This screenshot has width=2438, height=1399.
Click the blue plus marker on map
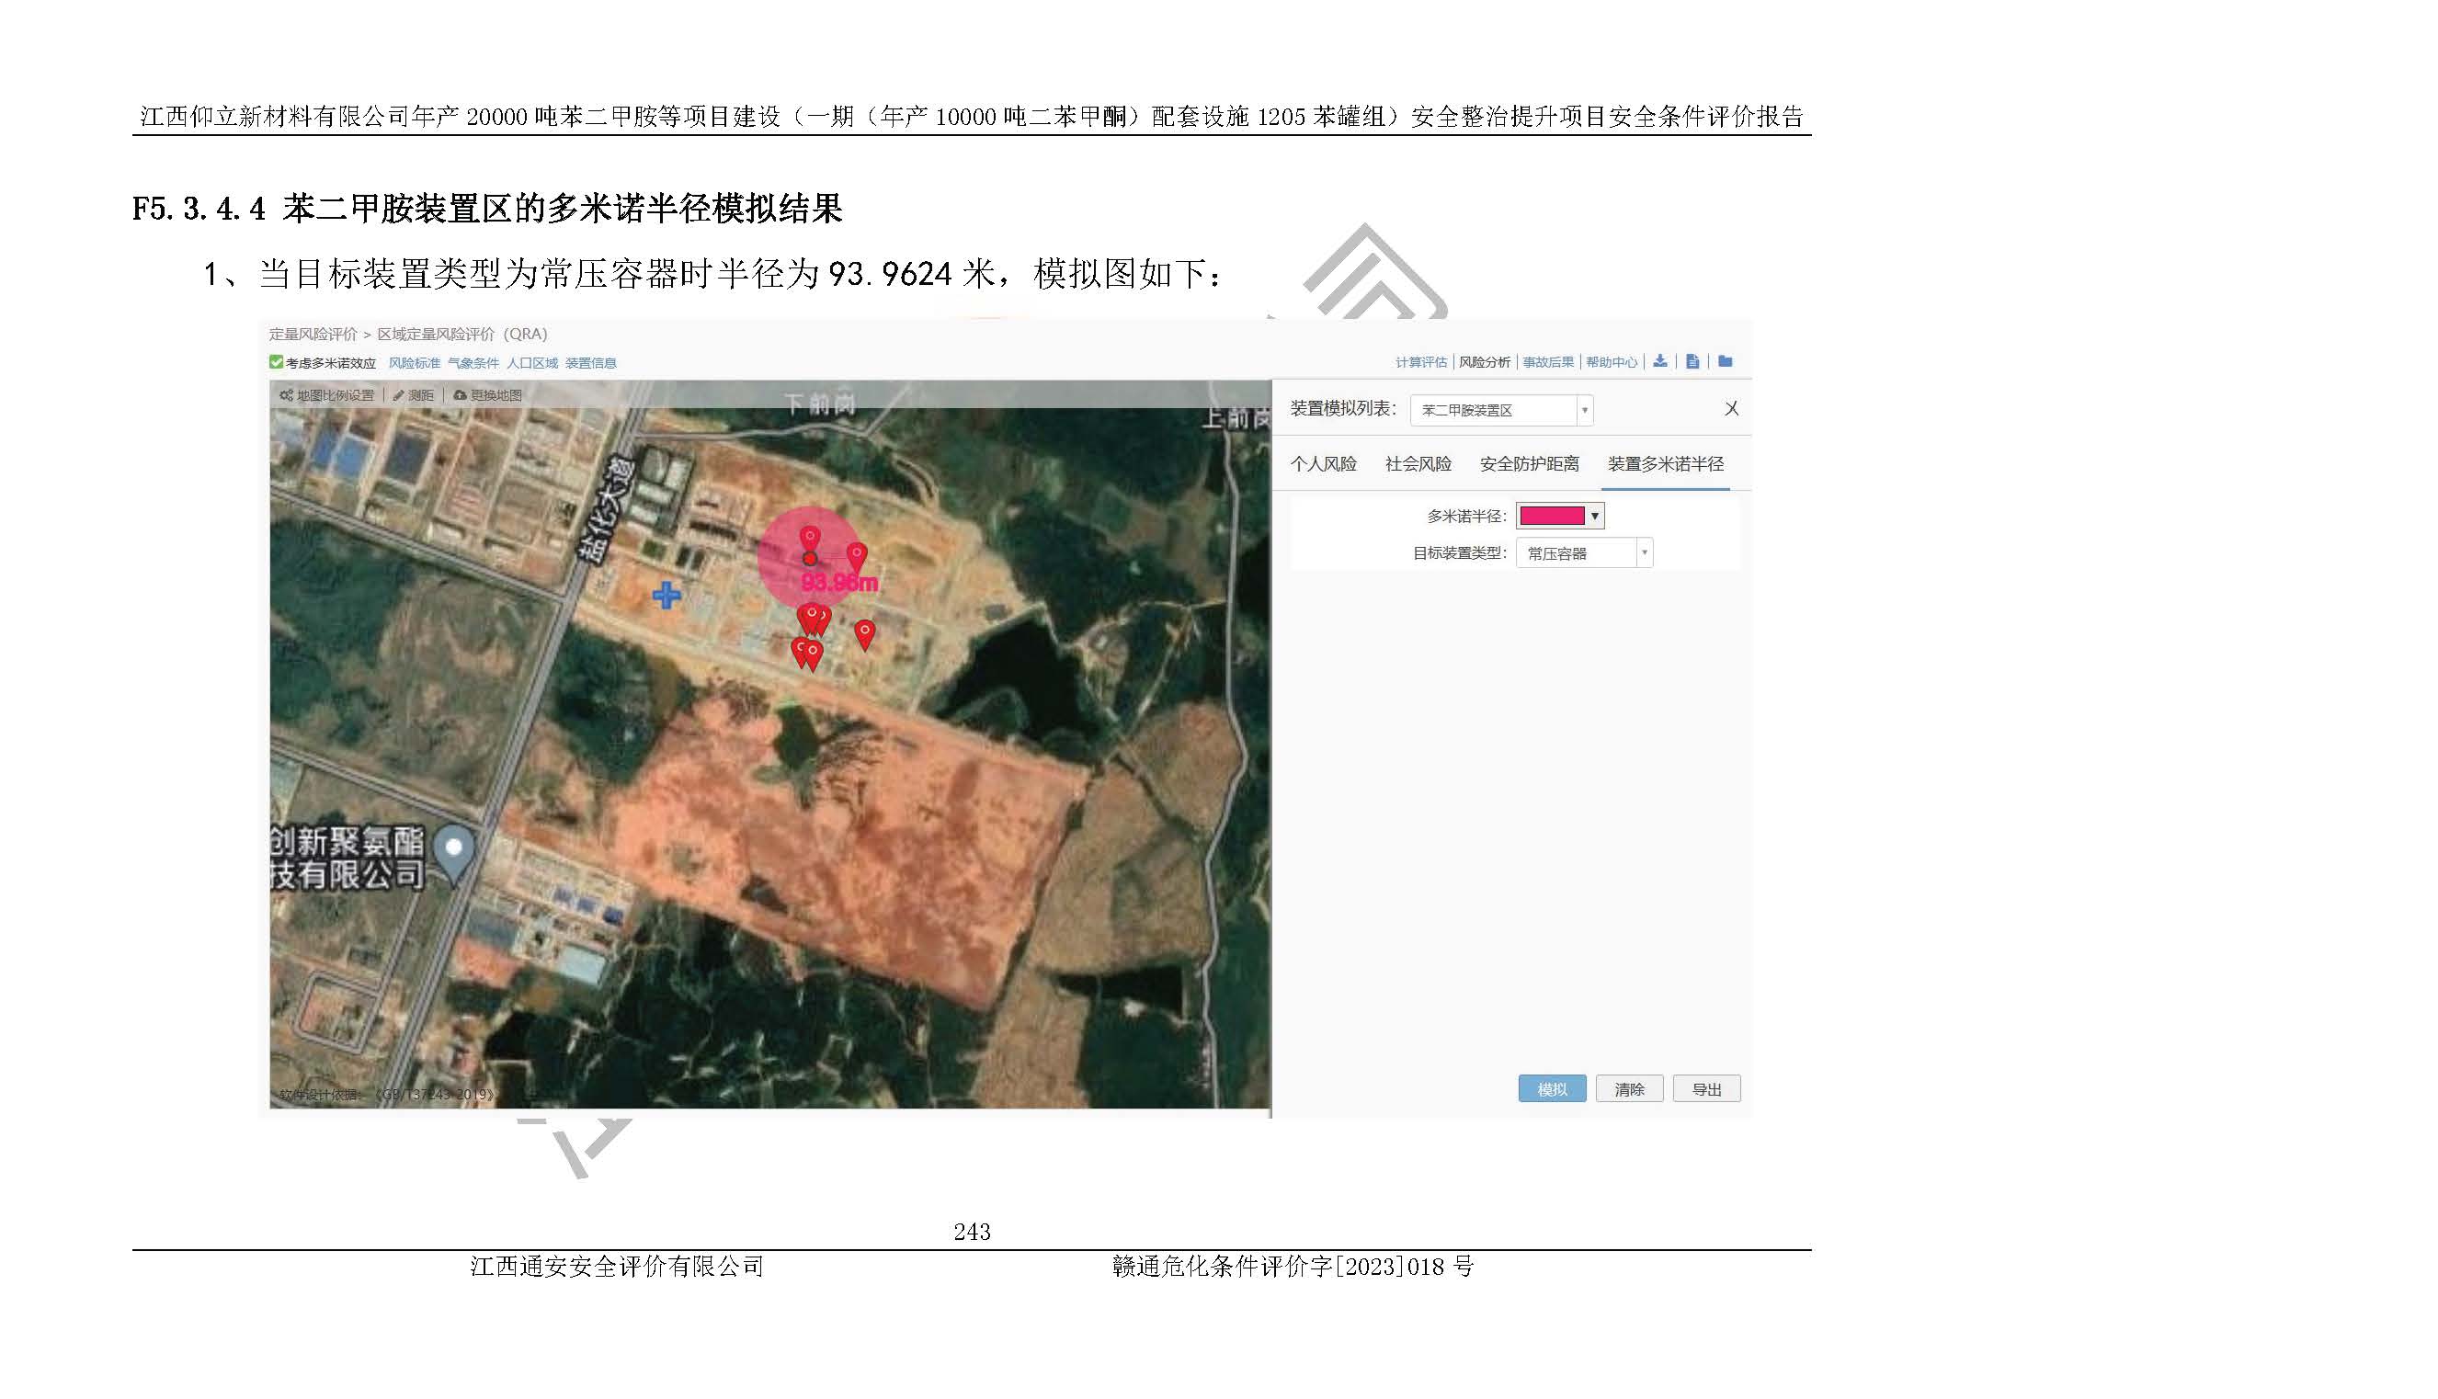click(666, 595)
